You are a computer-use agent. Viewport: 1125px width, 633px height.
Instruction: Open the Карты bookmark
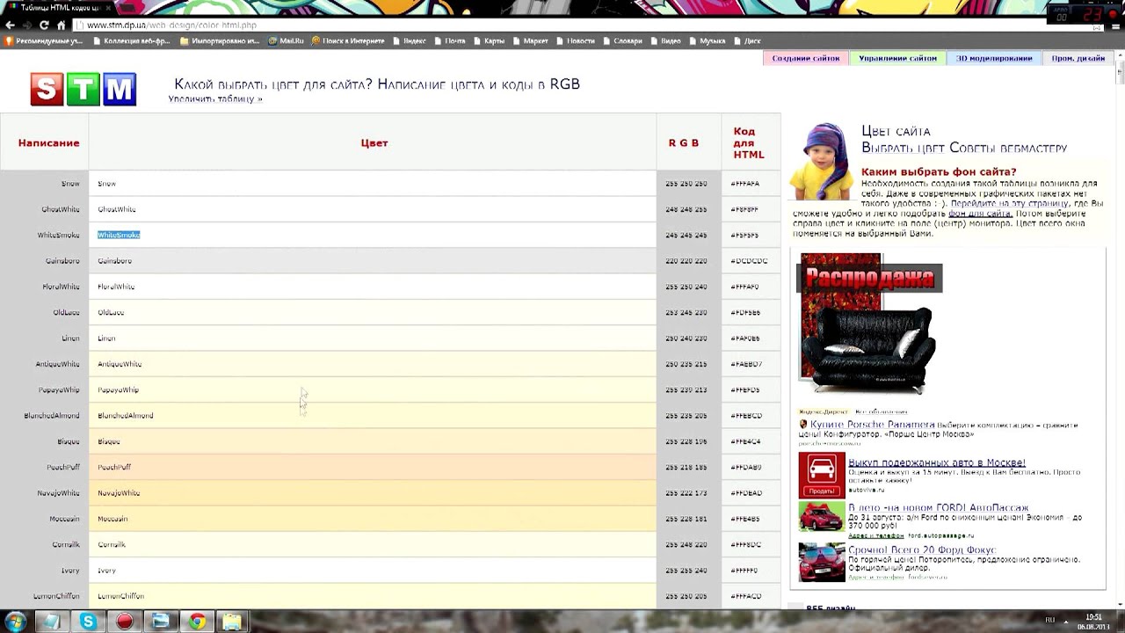coord(489,40)
